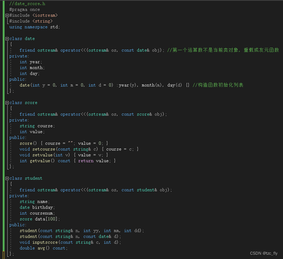Click the score() default constructor line

point(64,143)
